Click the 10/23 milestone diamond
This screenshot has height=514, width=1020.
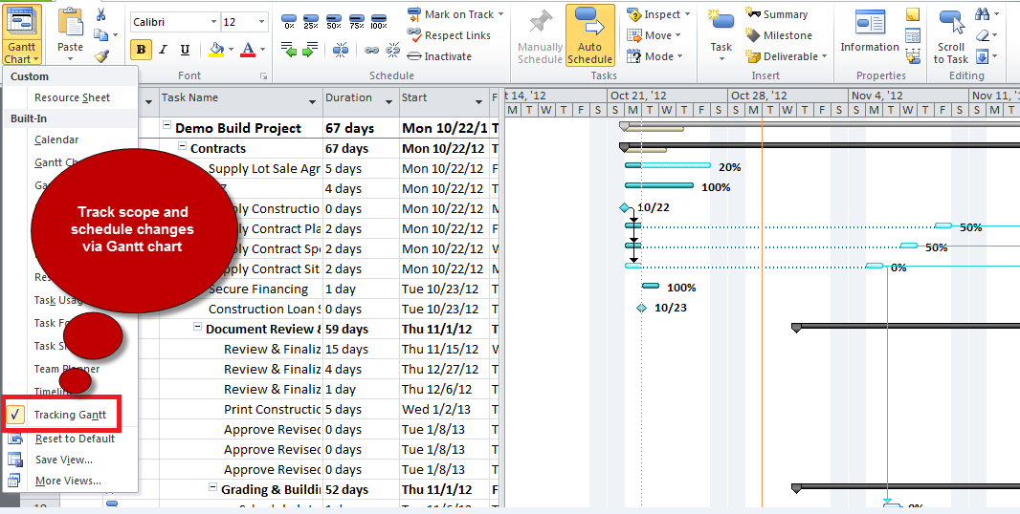click(641, 308)
